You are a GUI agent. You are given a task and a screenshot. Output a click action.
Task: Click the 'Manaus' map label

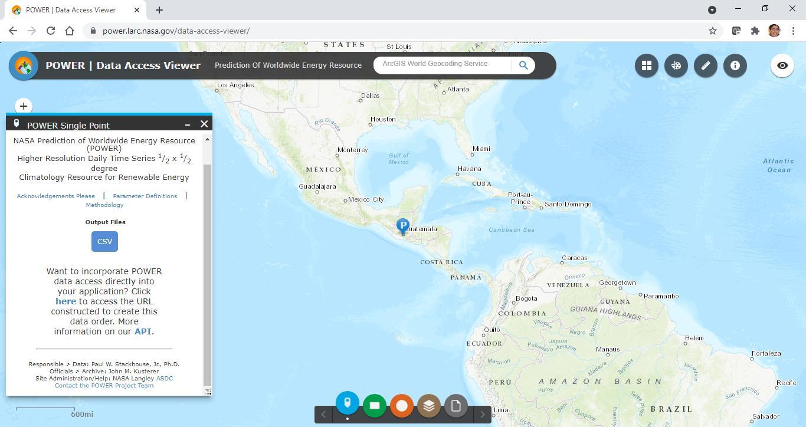(608, 349)
